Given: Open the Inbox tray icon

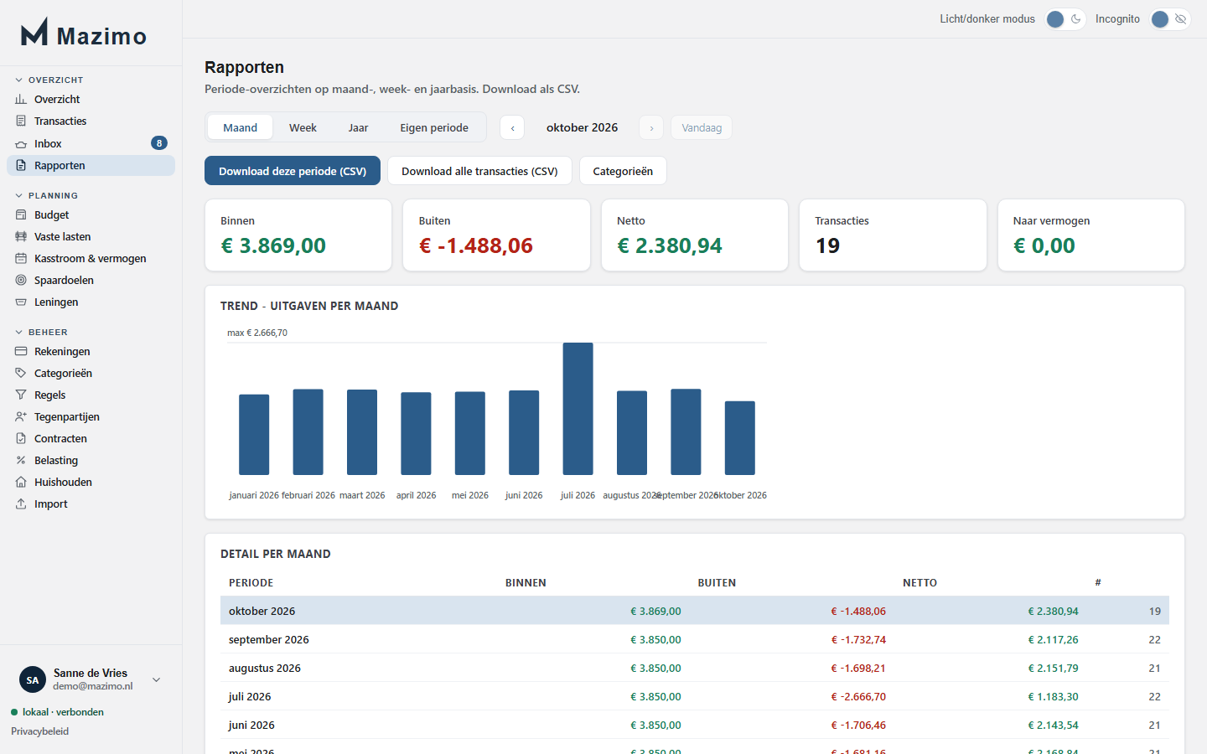Looking at the screenshot, I should pyautogui.click(x=21, y=144).
